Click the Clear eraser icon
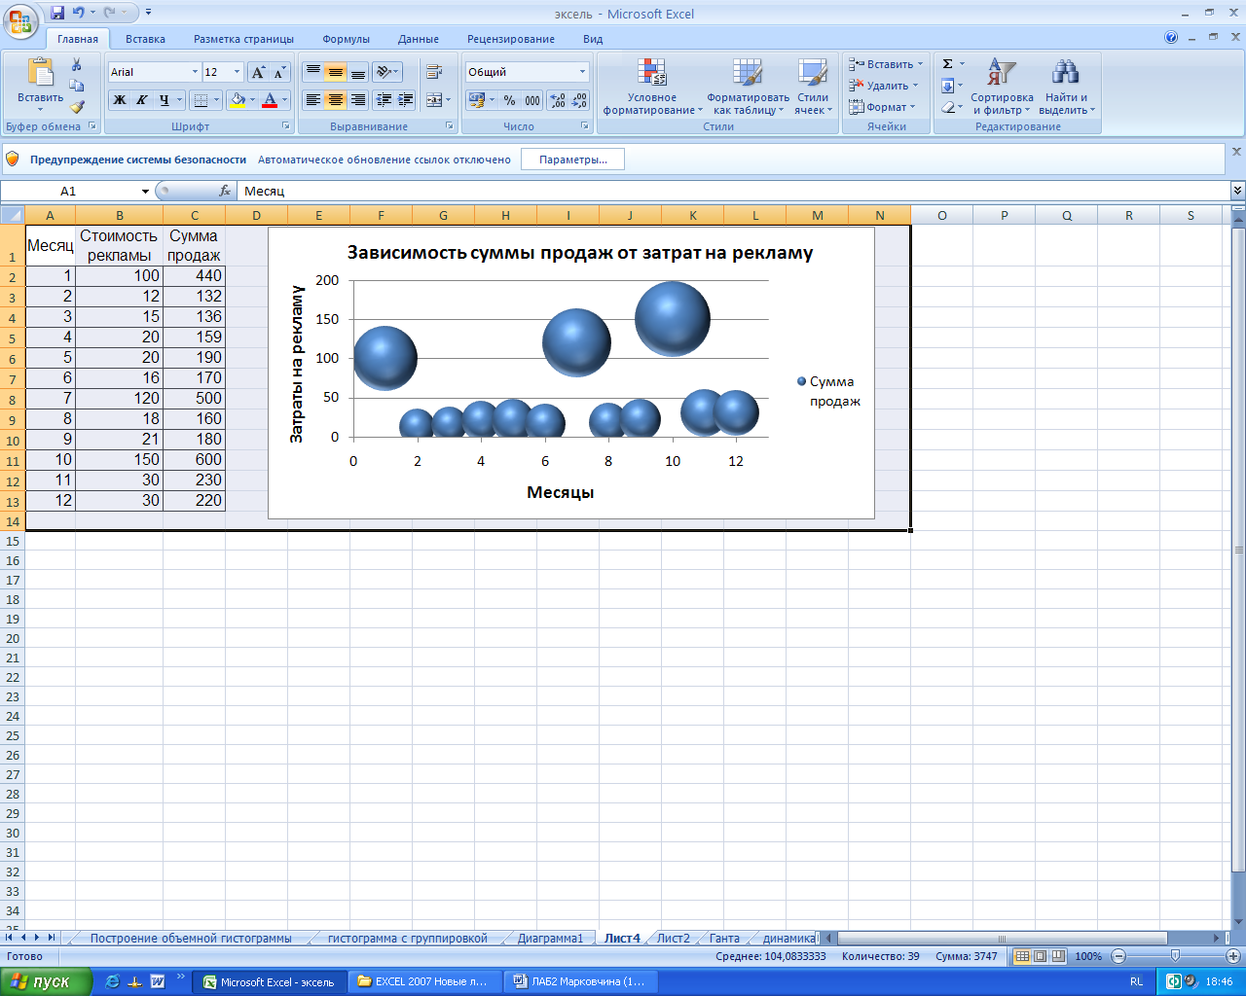 click(x=947, y=107)
